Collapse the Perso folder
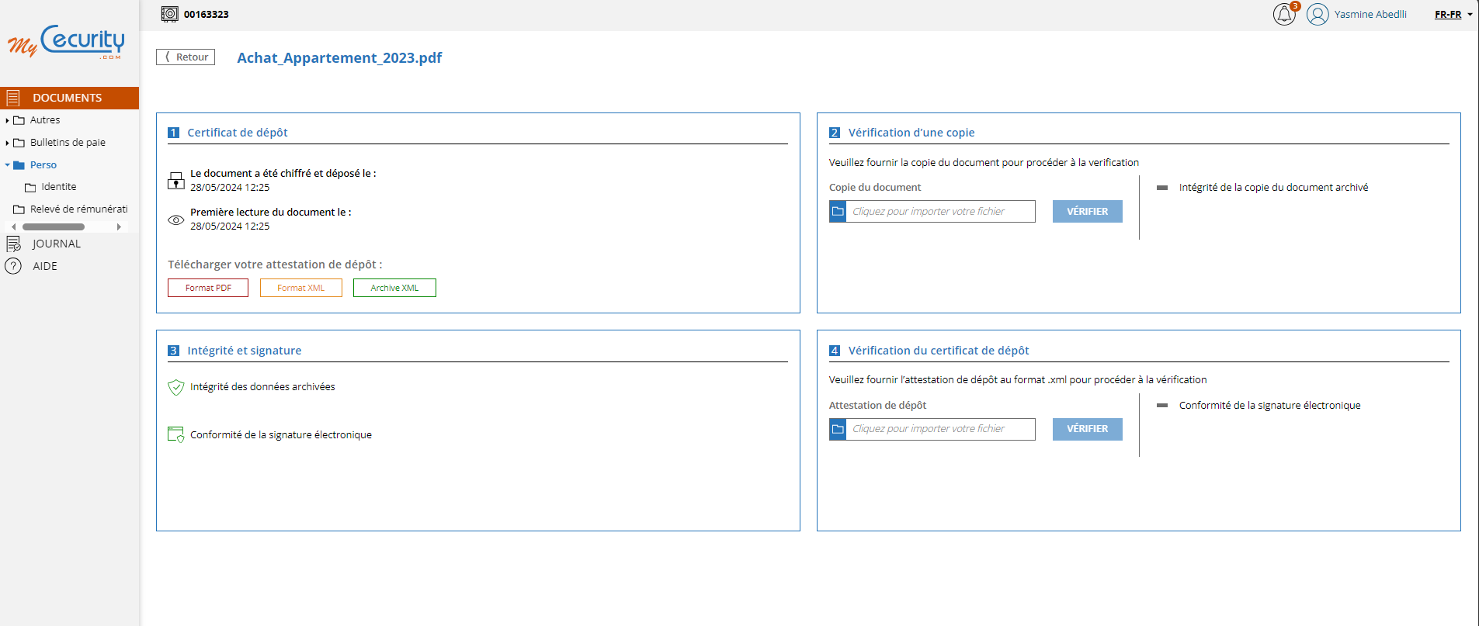The image size is (1479, 626). 7,165
